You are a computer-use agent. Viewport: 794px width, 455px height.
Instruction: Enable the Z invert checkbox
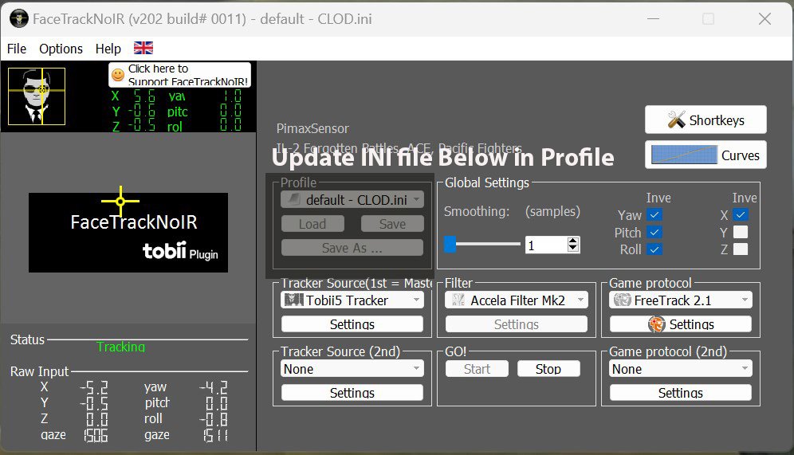741,249
